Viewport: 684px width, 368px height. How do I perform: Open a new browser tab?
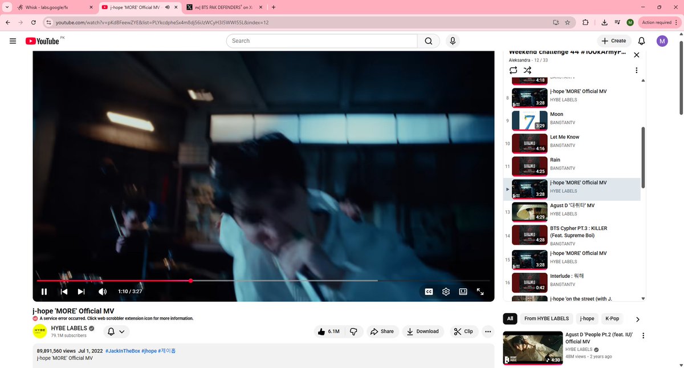[x=274, y=7]
